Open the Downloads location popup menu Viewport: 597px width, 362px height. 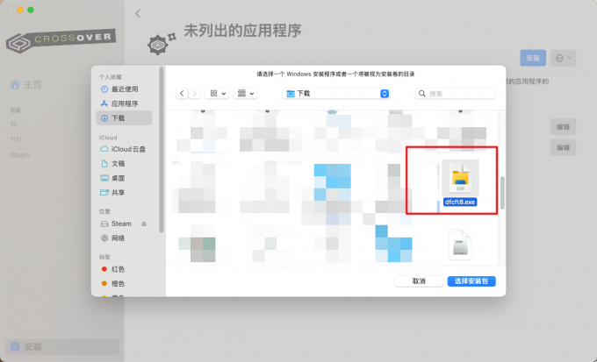tap(335, 94)
